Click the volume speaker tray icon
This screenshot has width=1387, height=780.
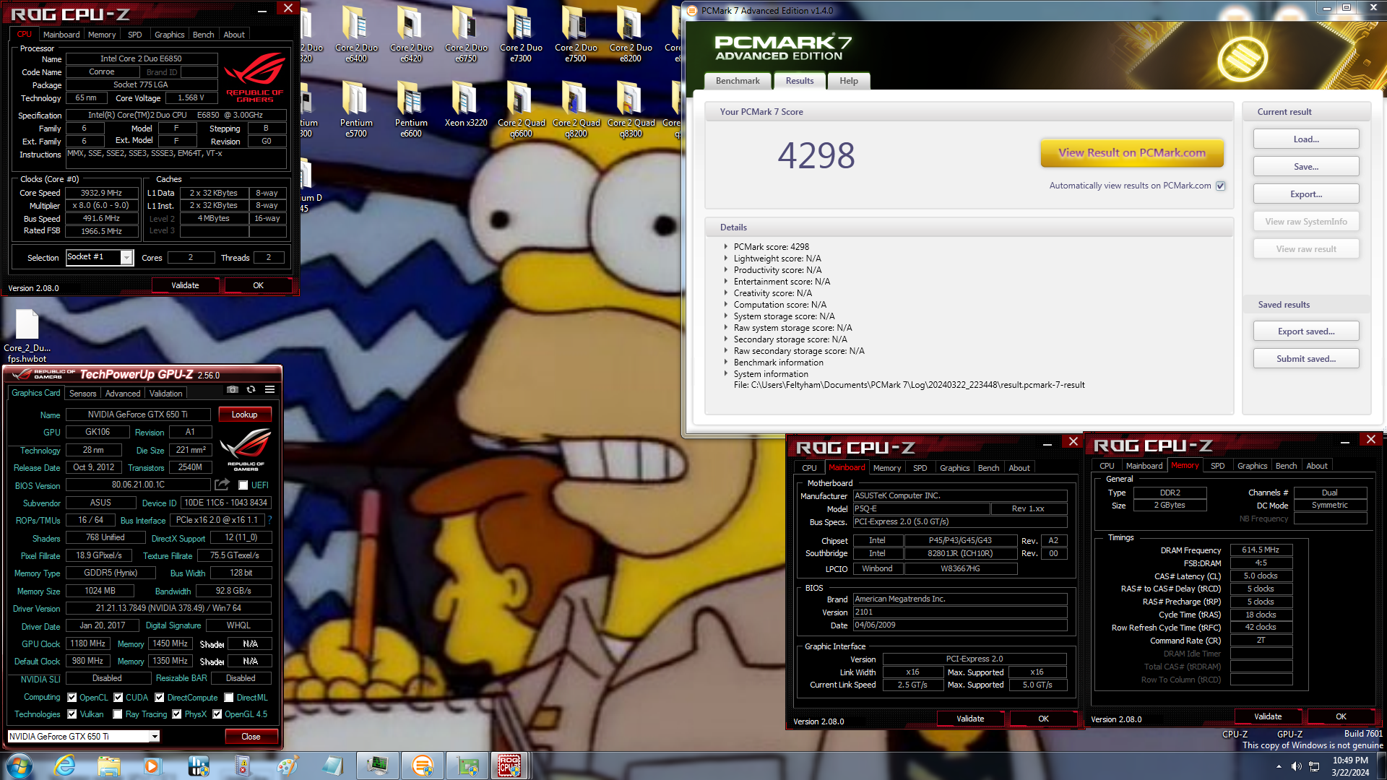tap(1296, 766)
